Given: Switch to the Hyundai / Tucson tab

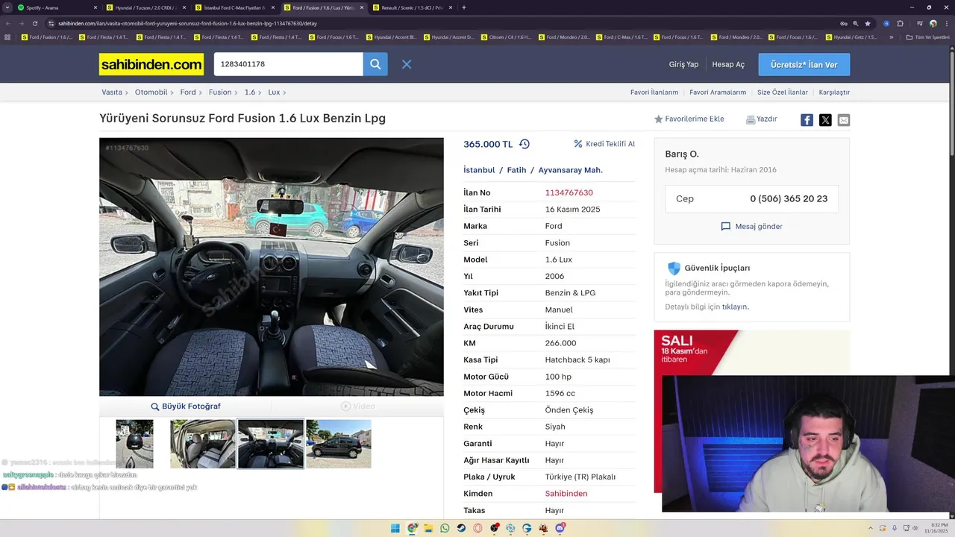Looking at the screenshot, I should [x=146, y=7].
